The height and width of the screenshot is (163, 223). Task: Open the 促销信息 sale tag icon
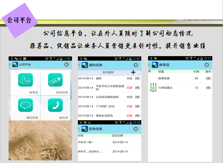pos(55,80)
